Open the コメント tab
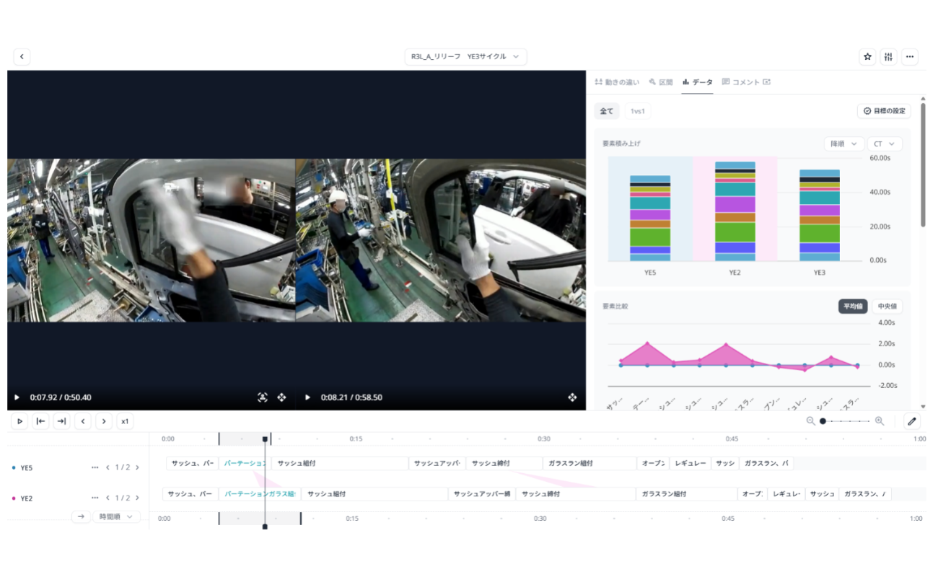This screenshot has height=577, width=938. pos(745,82)
